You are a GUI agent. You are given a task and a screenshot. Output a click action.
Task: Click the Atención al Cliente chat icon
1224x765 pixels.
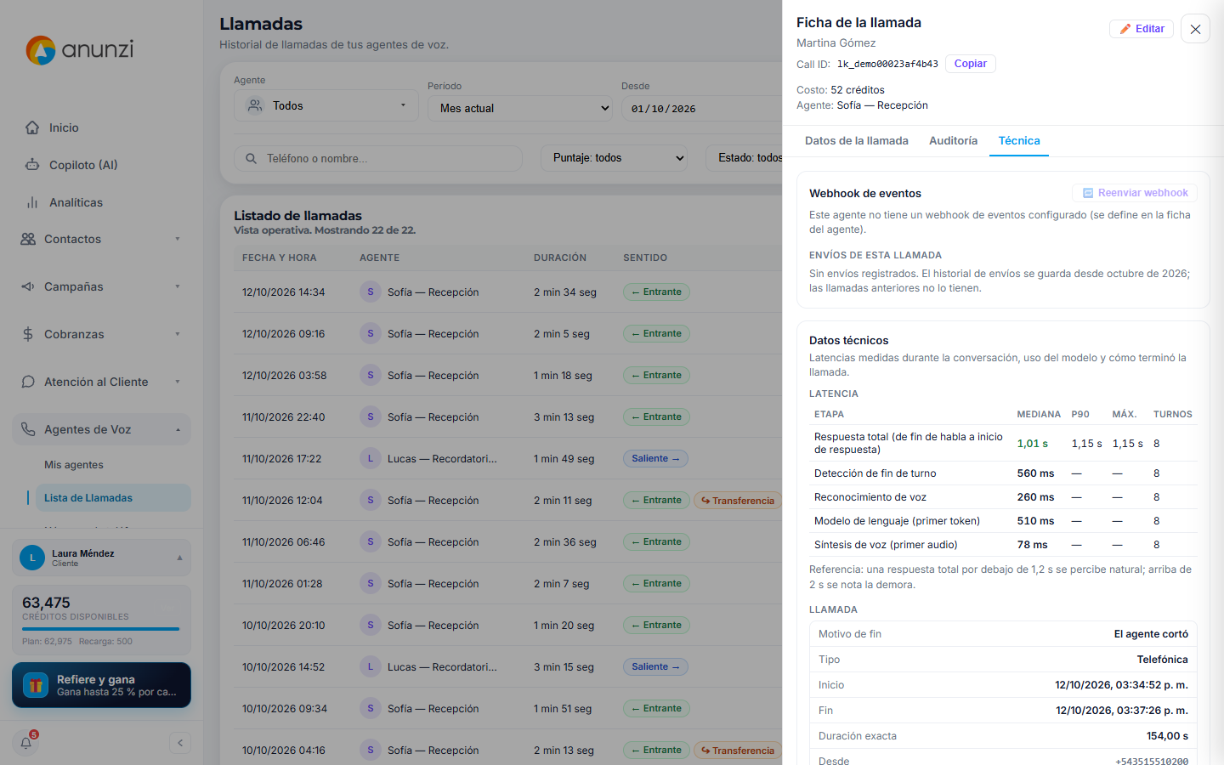(x=28, y=382)
